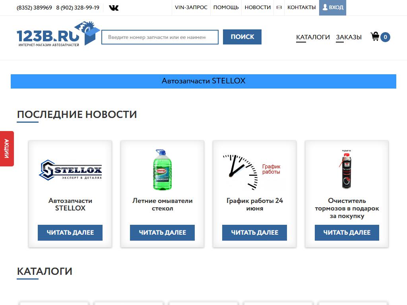The image size is (407, 305).
Task: Open the red АКЦИИ side tab
Action: [7, 149]
